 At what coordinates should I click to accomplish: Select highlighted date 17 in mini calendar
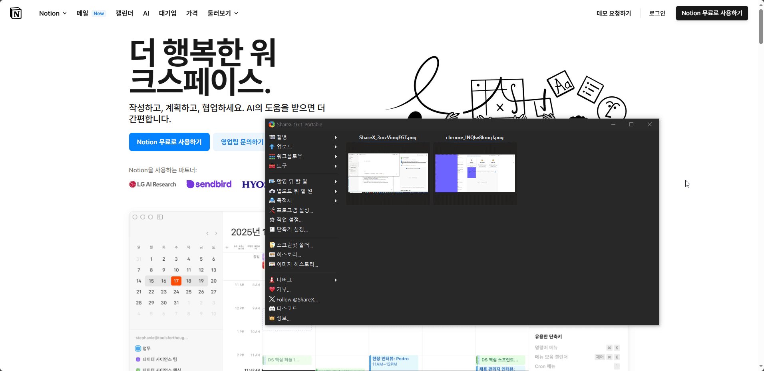tap(176, 281)
